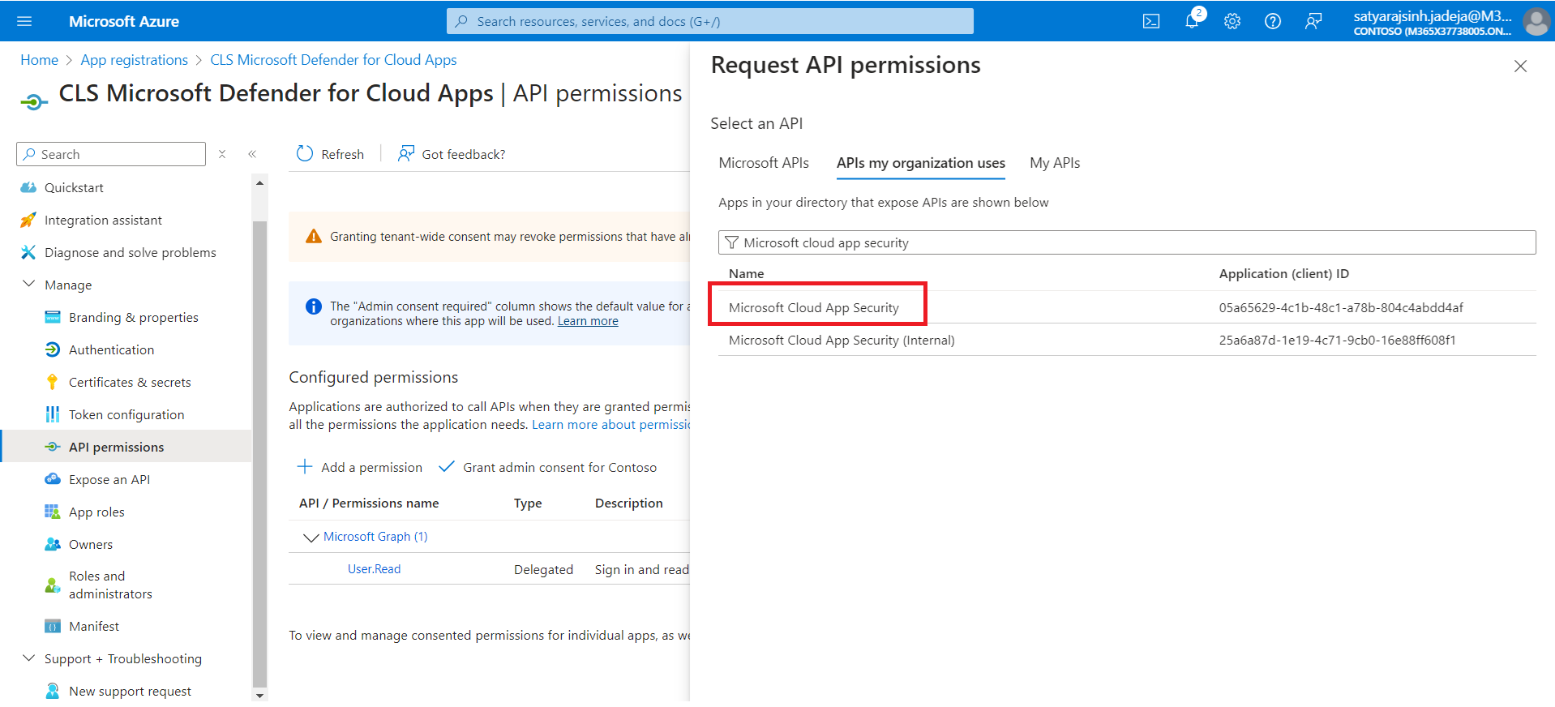The image size is (1555, 707).
Task: Click the Branding & properties icon
Action: point(53,317)
